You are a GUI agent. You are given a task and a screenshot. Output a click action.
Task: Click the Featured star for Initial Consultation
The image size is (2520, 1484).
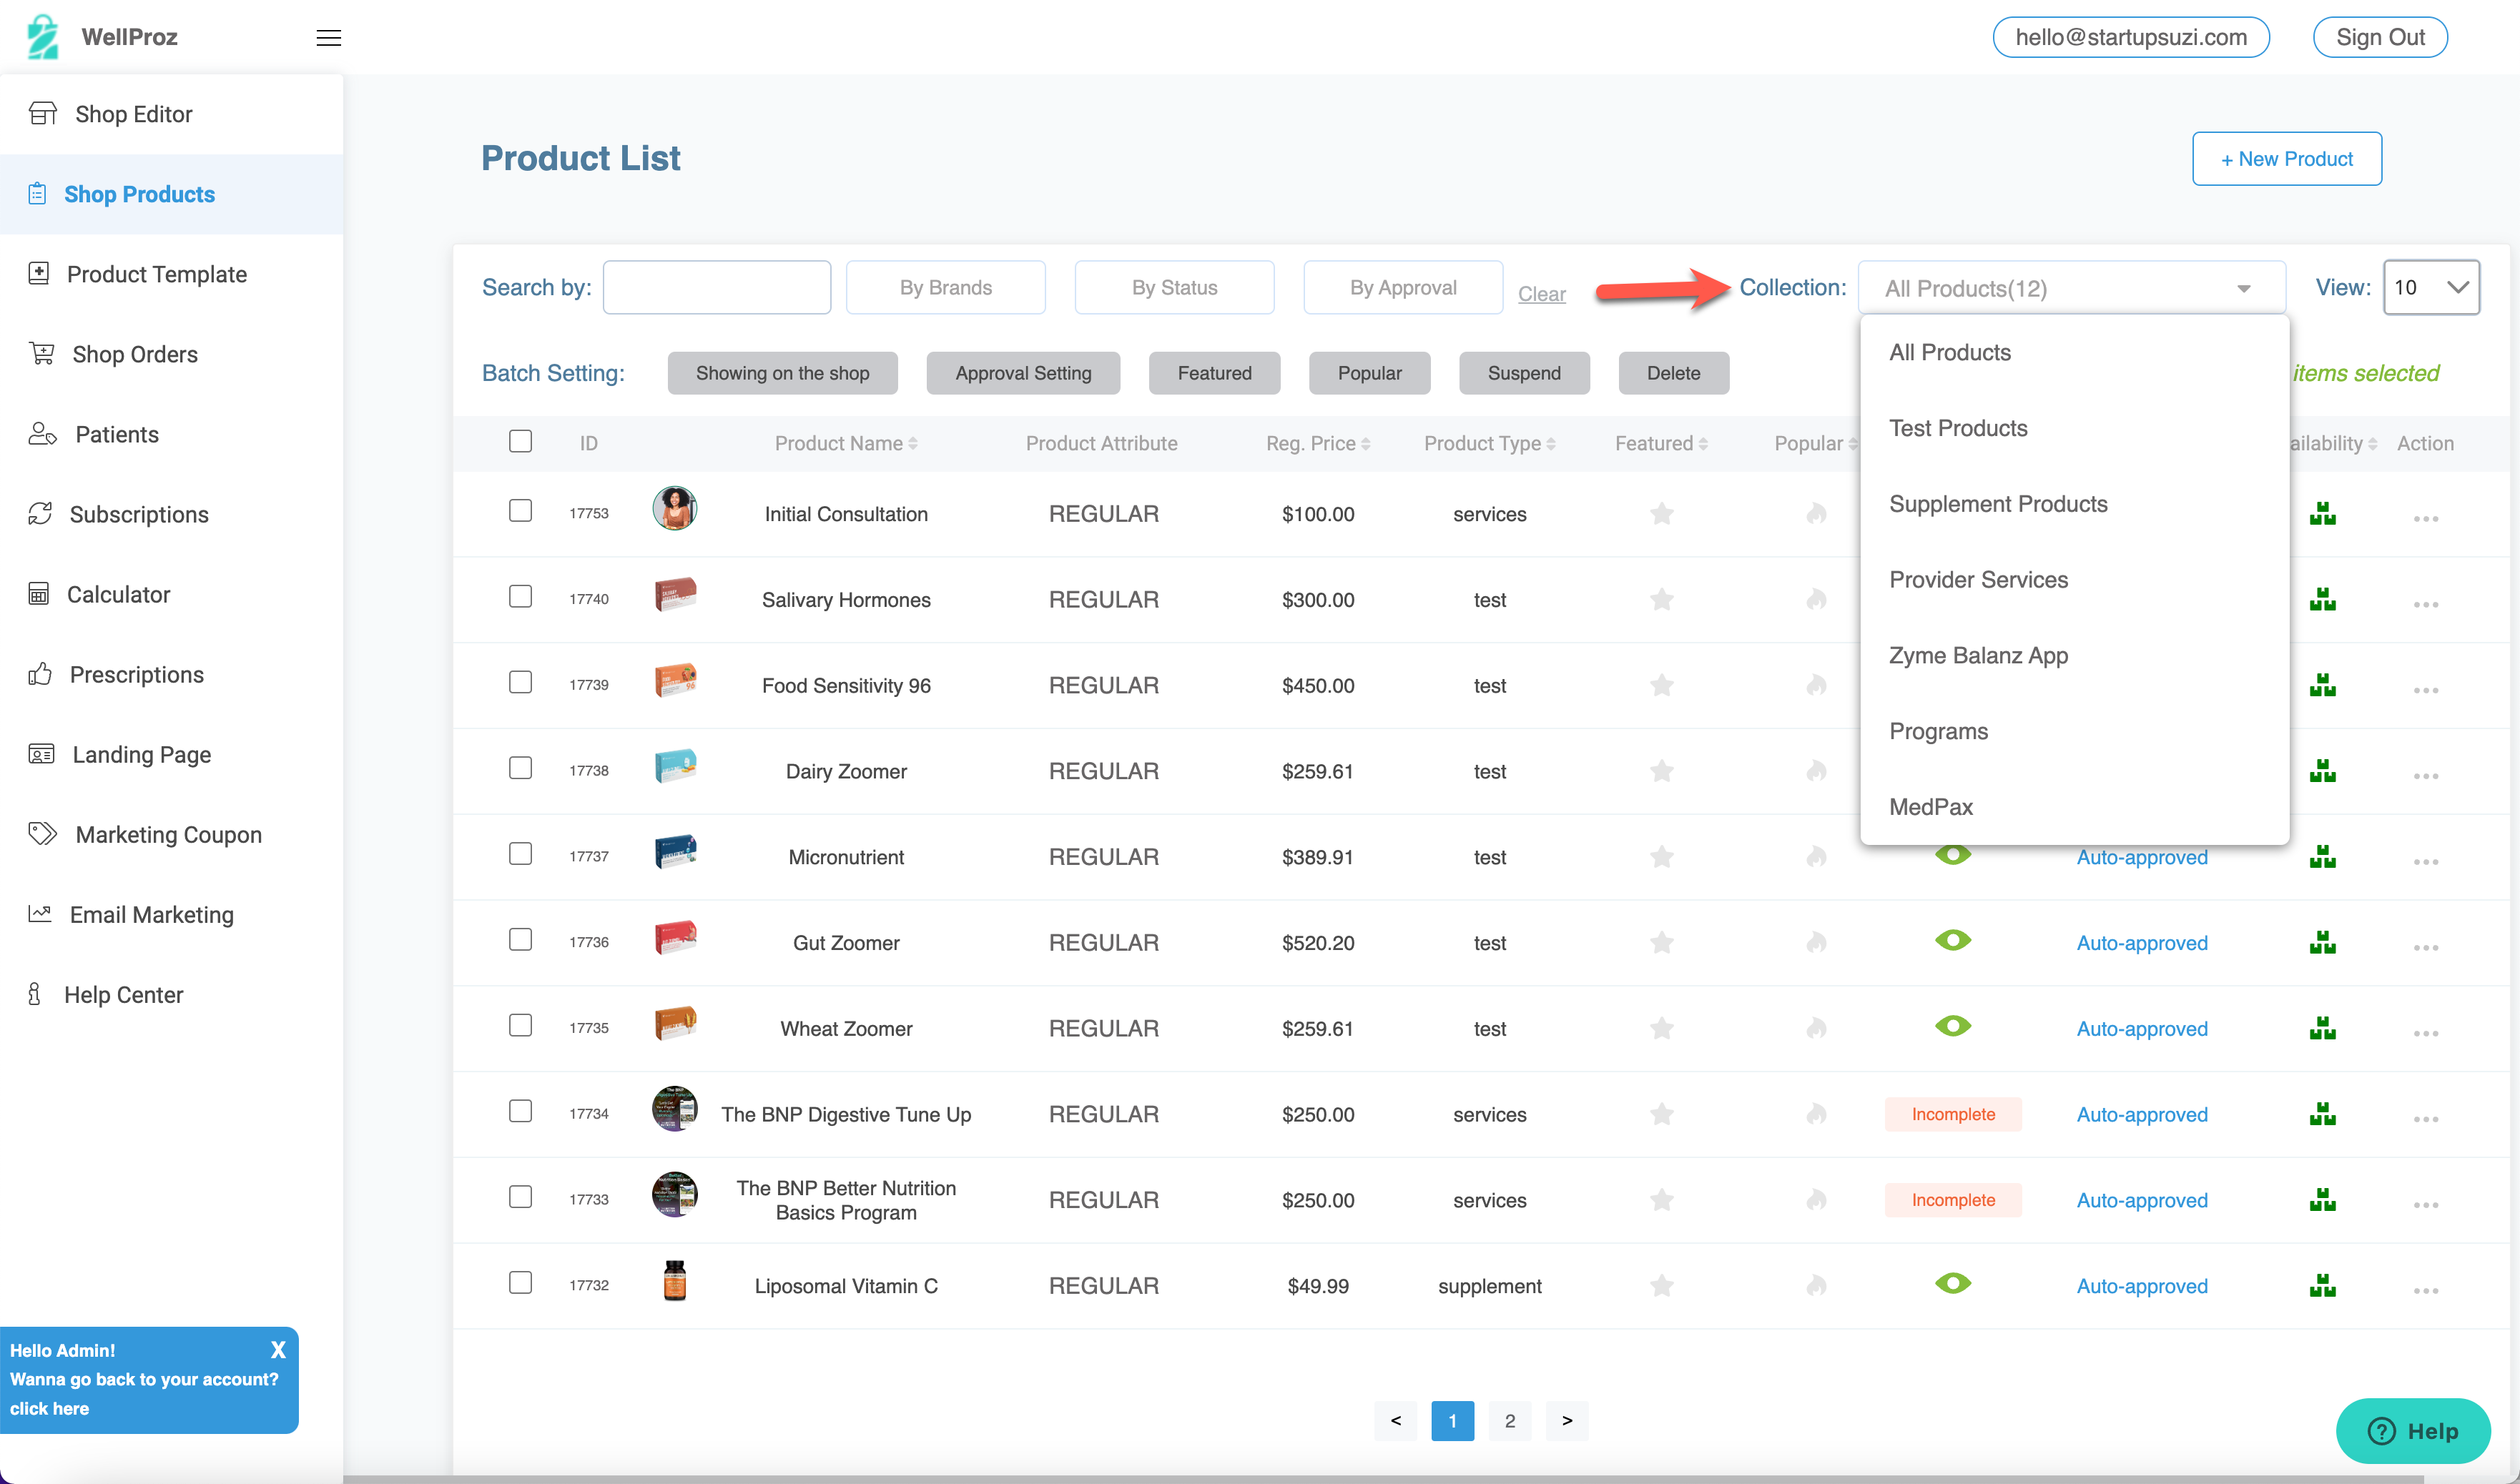[1662, 514]
